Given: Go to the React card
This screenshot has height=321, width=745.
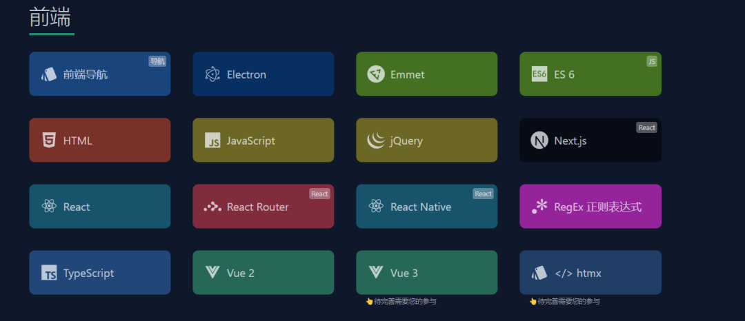Looking at the screenshot, I should coord(100,206).
